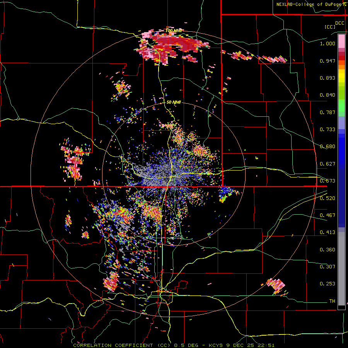Click the CORRELATION COEFFICIENT caption words

point(113,345)
